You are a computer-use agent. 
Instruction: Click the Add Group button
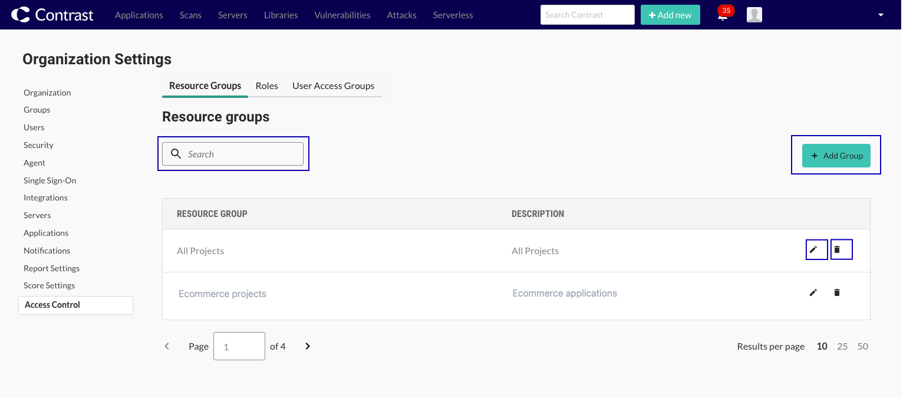click(836, 156)
